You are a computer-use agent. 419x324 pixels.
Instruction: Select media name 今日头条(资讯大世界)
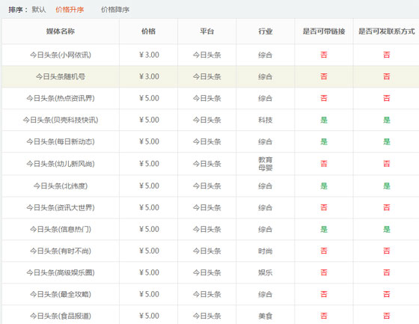pos(61,208)
